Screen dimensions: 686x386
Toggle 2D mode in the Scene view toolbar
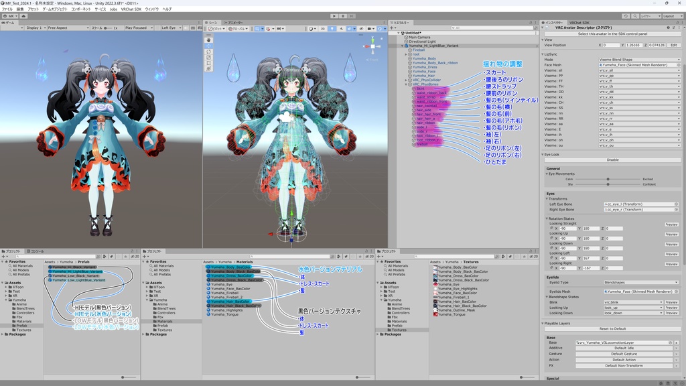323,29
